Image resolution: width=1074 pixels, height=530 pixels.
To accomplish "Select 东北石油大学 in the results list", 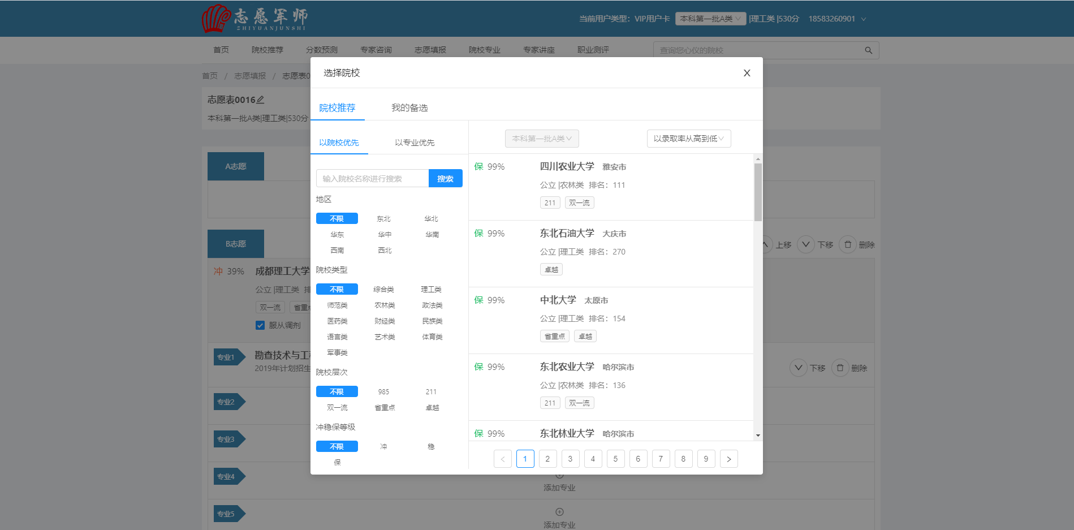I will click(x=567, y=233).
